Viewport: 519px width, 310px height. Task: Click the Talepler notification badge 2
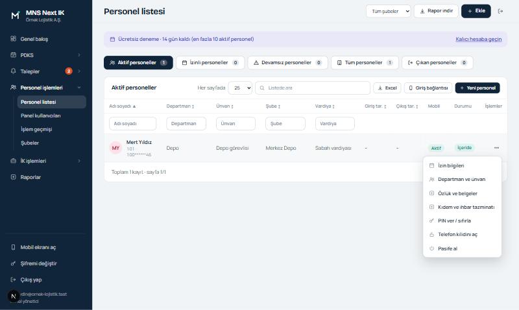pyautogui.click(x=69, y=71)
